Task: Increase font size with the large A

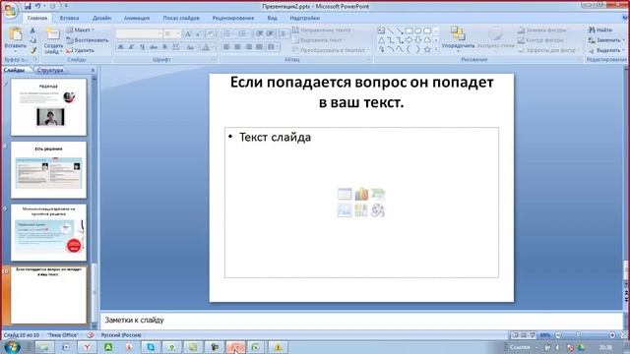Action: coord(188,34)
